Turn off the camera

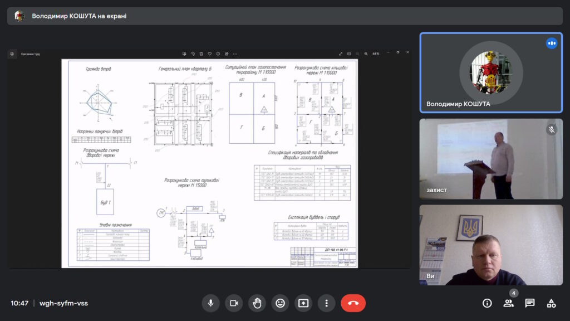[x=234, y=303]
